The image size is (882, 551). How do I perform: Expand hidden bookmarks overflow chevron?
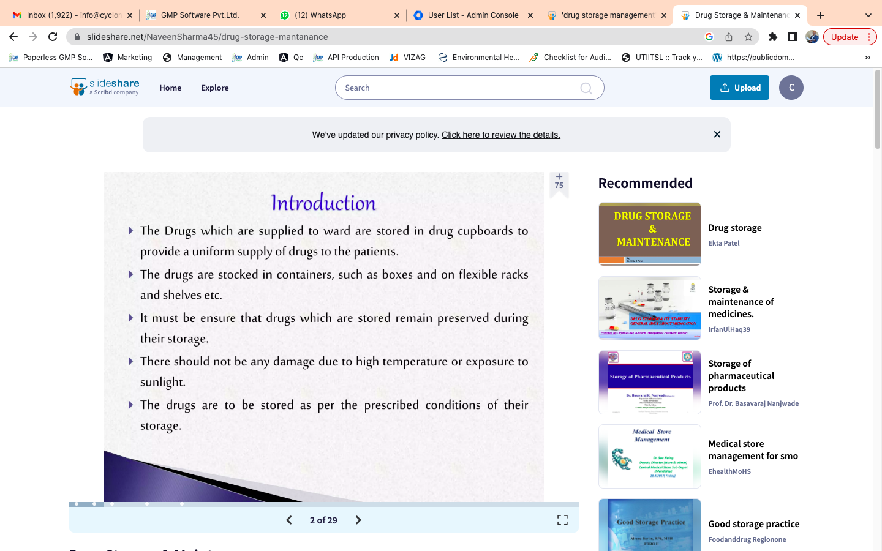867,58
